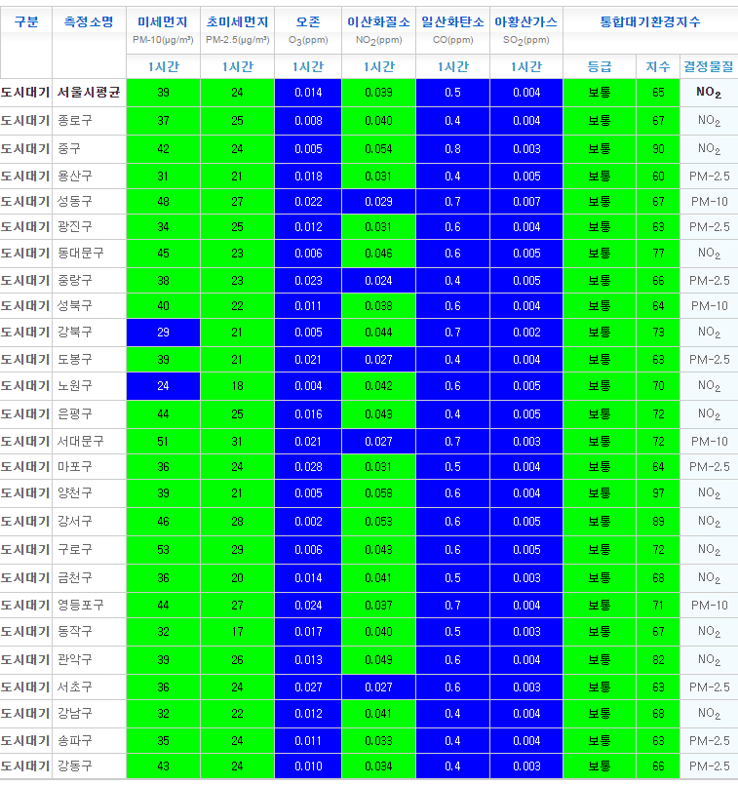Click the 지수 sub-header
This screenshot has width=738, height=785.
[x=658, y=66]
